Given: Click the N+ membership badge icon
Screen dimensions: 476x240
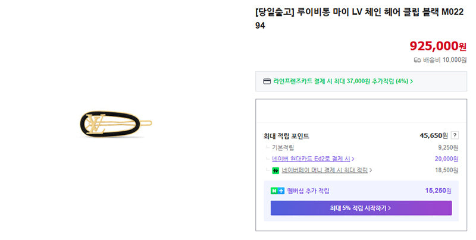Looking at the screenshot, I should click(x=277, y=191).
